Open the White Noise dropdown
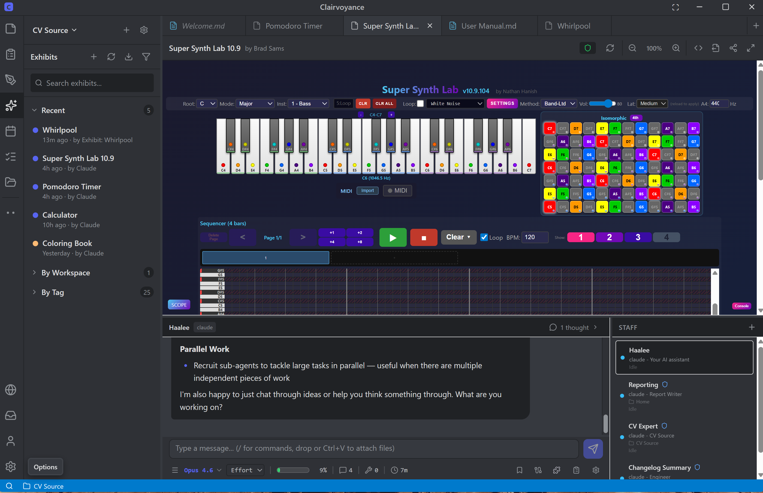Viewport: 763px width, 493px height. tap(455, 104)
